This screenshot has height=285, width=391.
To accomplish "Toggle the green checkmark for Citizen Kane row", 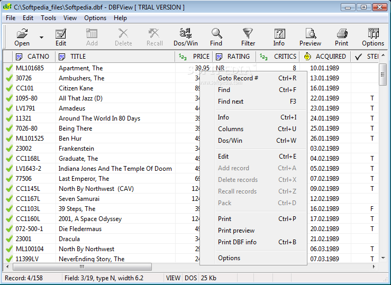I will coord(9,88).
